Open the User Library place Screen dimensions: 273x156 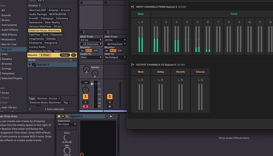tap(9, 107)
